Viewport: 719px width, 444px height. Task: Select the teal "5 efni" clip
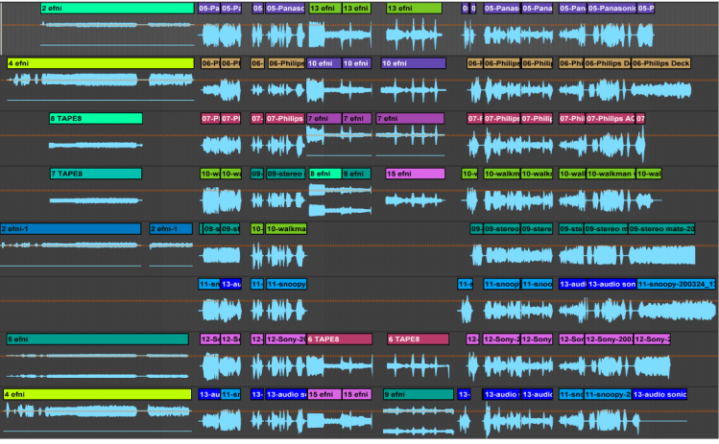[96, 339]
